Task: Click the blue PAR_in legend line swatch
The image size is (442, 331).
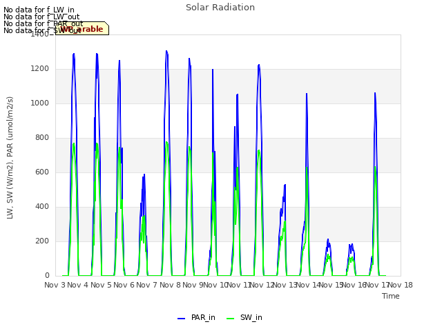Action: pyautogui.click(x=181, y=319)
